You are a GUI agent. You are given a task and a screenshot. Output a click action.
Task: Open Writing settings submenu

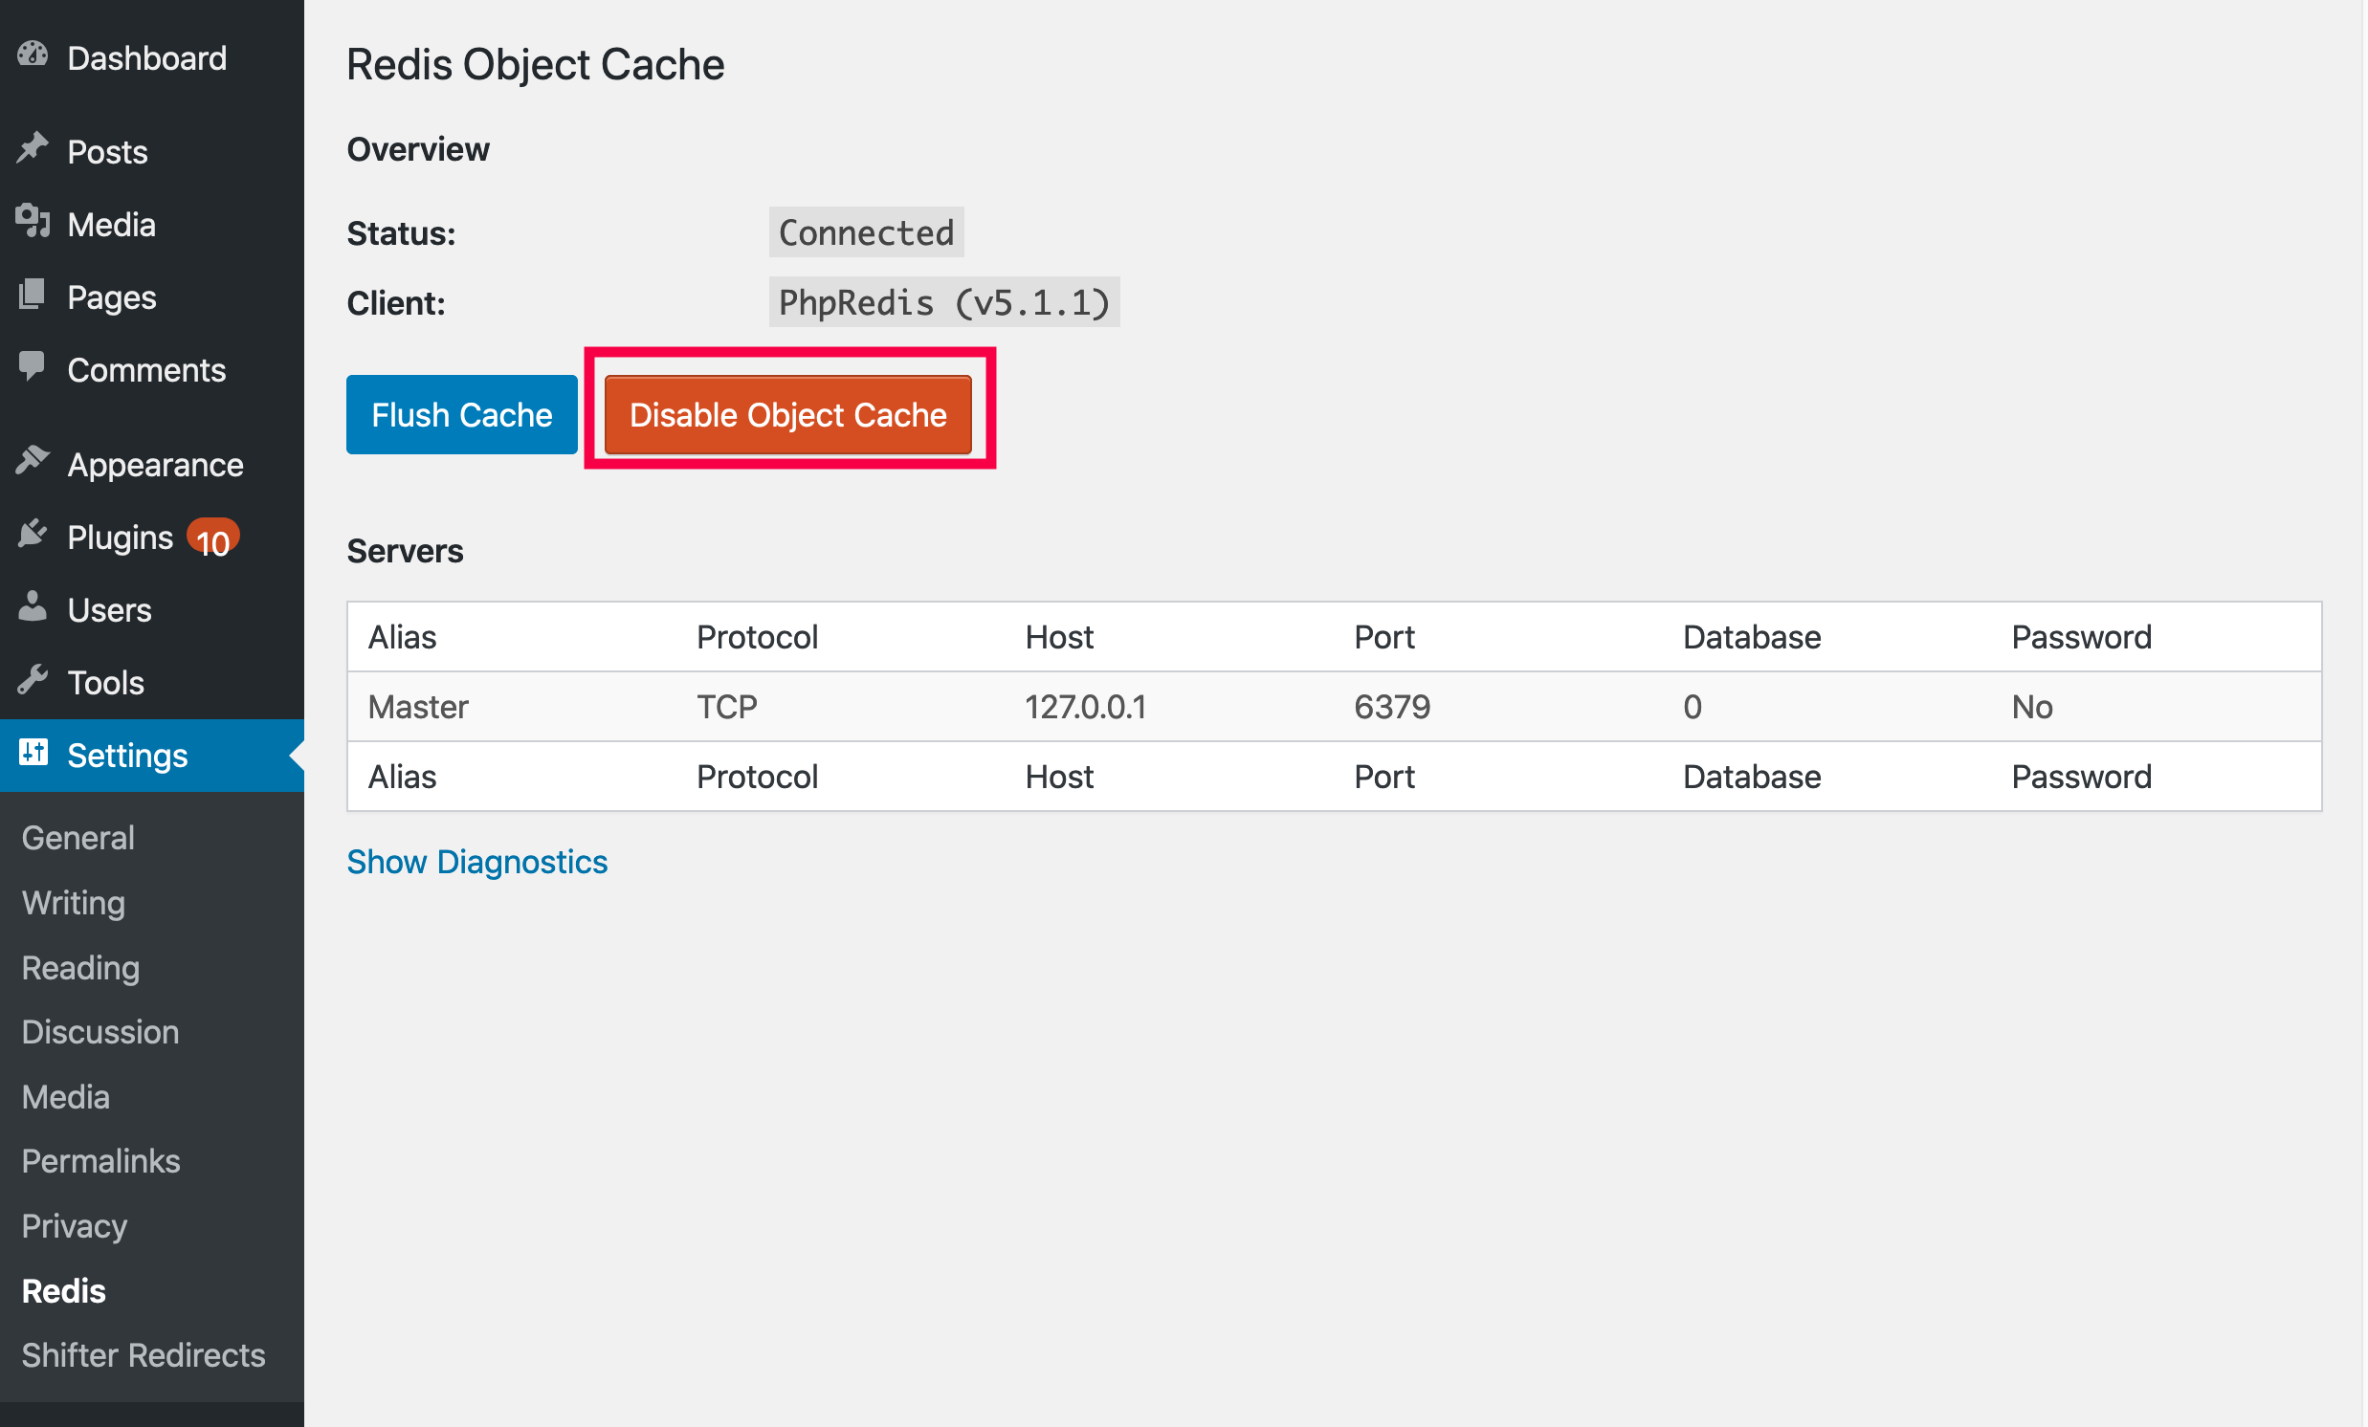[x=73, y=902]
